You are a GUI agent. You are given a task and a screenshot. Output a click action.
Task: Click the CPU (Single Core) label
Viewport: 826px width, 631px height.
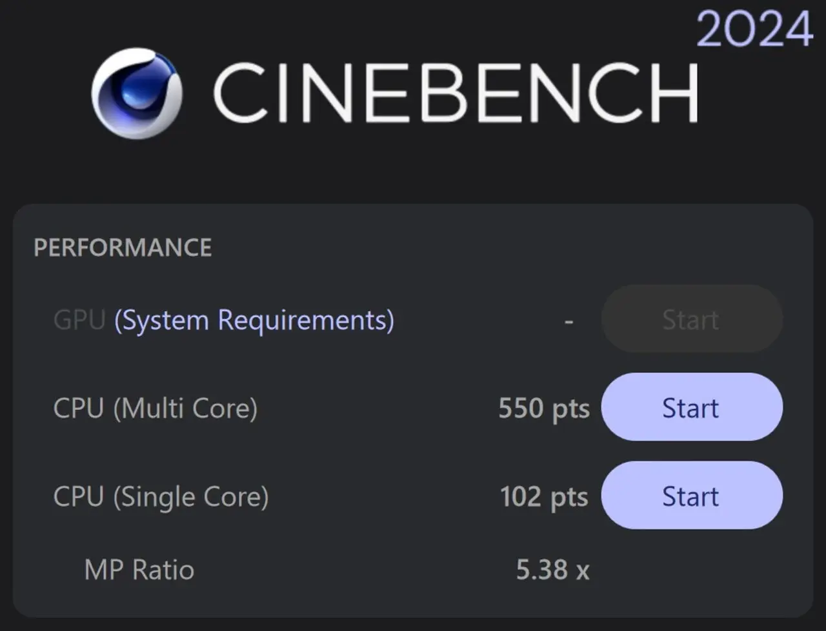161,497
